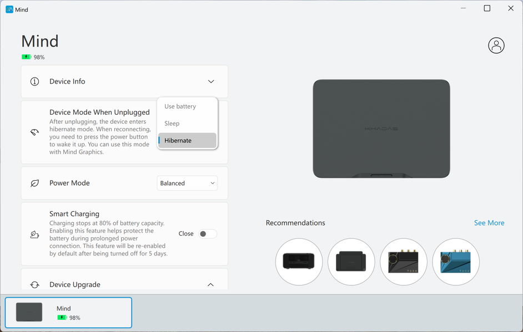The width and height of the screenshot is (523, 332).
Task: Open the first recommended black mini PC product
Action: [x=299, y=262]
